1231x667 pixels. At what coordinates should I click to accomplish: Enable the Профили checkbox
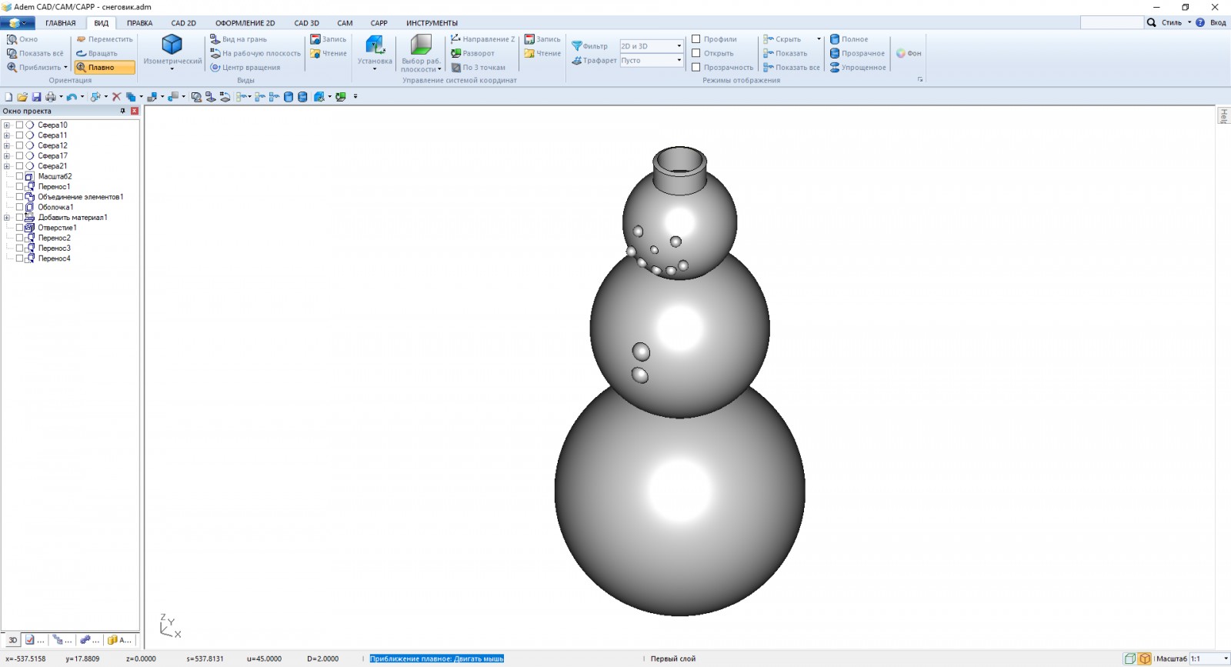[x=696, y=39]
